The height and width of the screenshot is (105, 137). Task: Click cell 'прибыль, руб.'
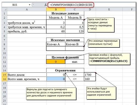click(27, 31)
